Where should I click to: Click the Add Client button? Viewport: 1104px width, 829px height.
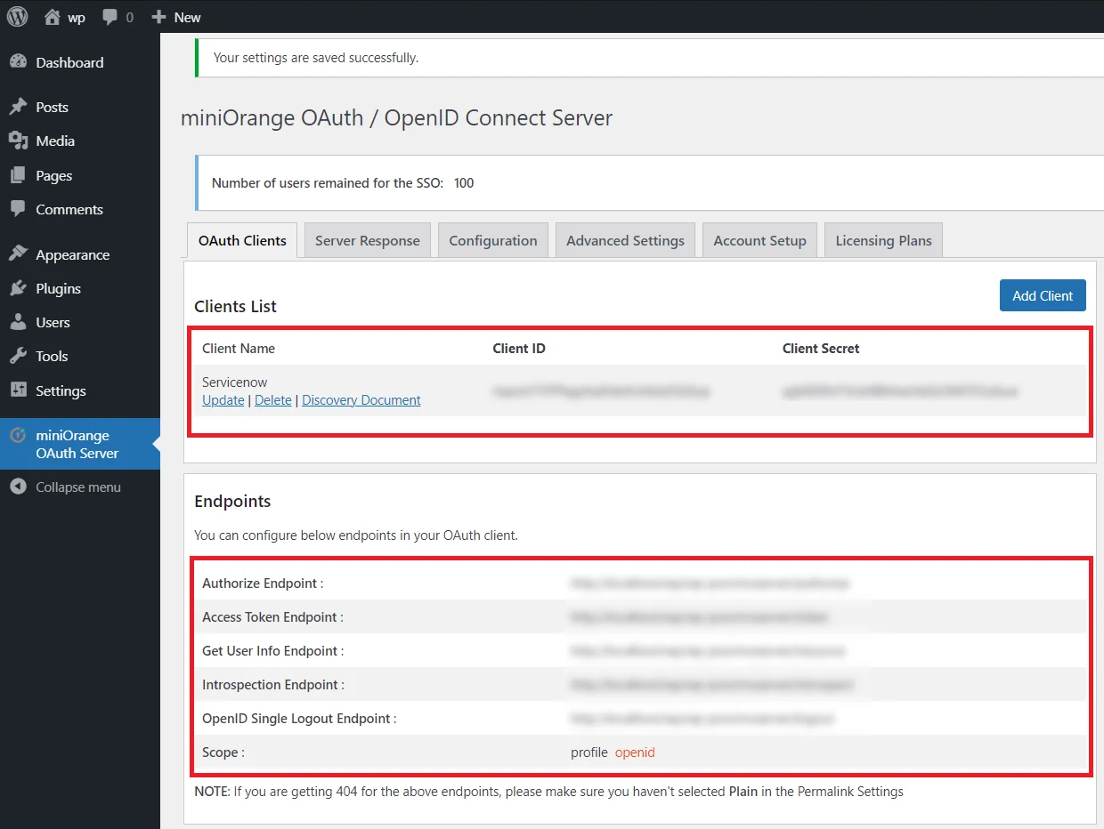(x=1043, y=295)
